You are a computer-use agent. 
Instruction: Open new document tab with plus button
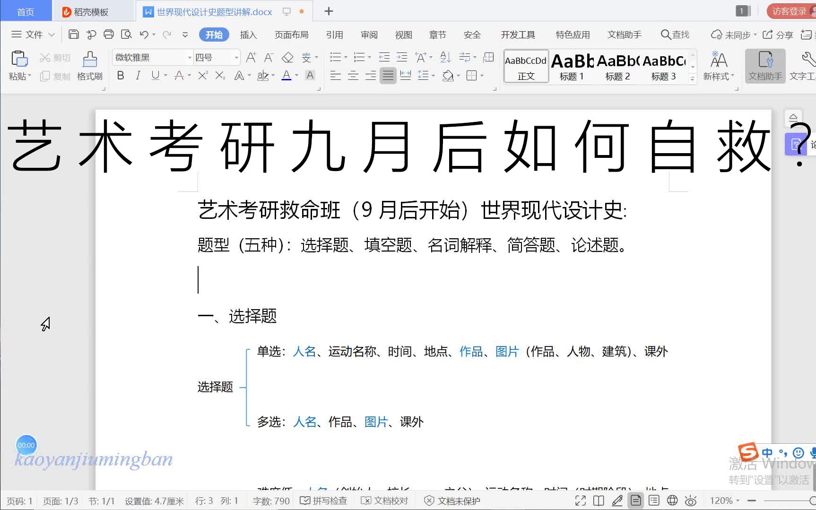(329, 11)
